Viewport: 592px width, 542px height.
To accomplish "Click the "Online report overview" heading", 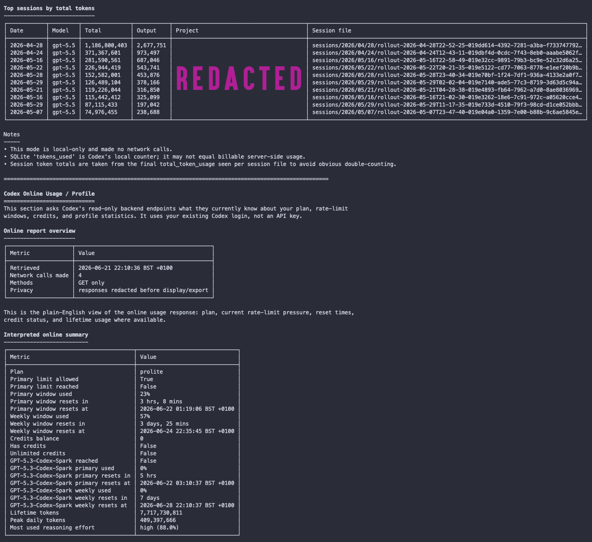I will (39, 231).
